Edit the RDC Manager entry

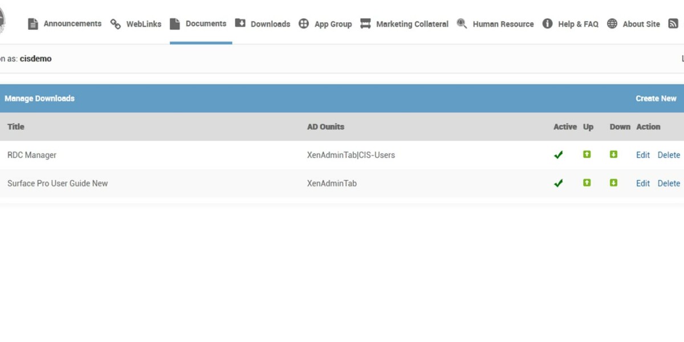[x=642, y=154]
